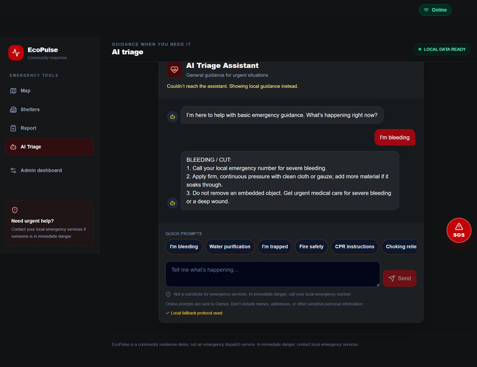Choose the Fire safety quick prompt
The image size is (477, 367).
click(x=311, y=247)
